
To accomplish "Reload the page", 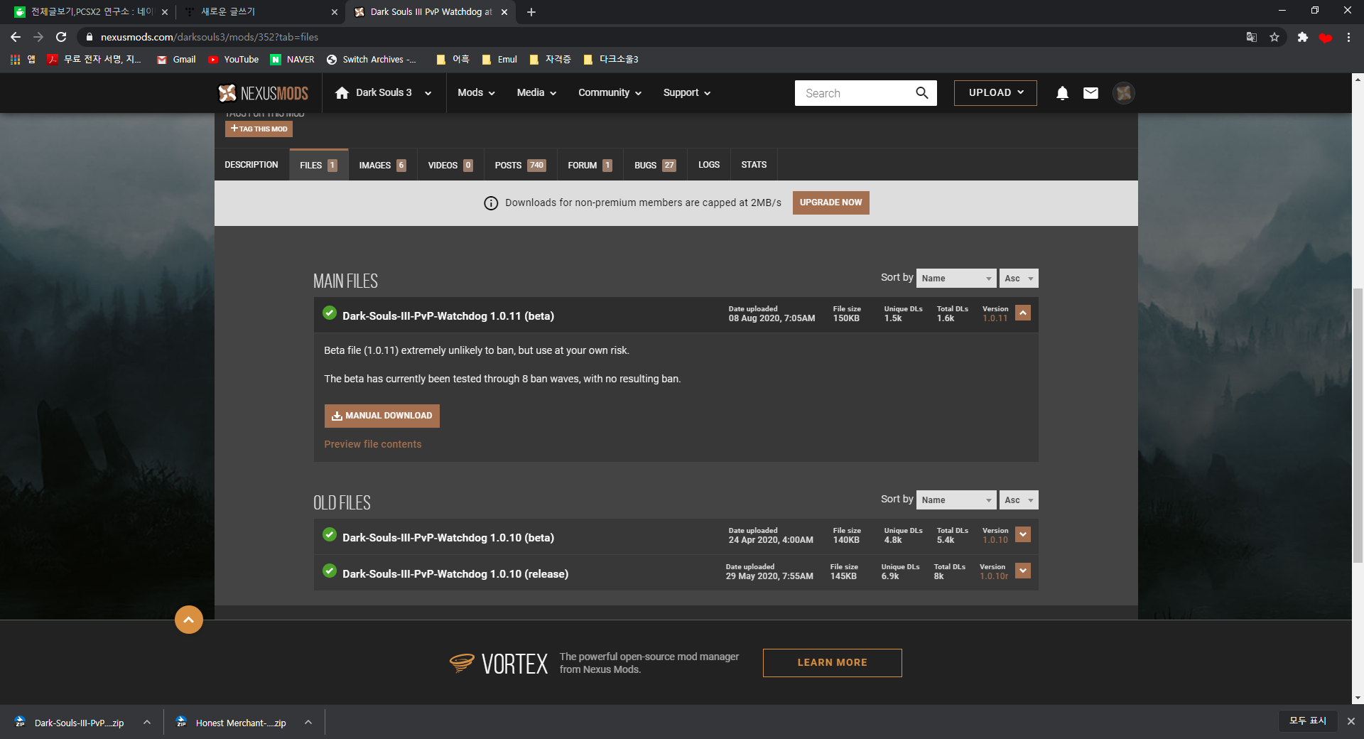I will pyautogui.click(x=61, y=37).
